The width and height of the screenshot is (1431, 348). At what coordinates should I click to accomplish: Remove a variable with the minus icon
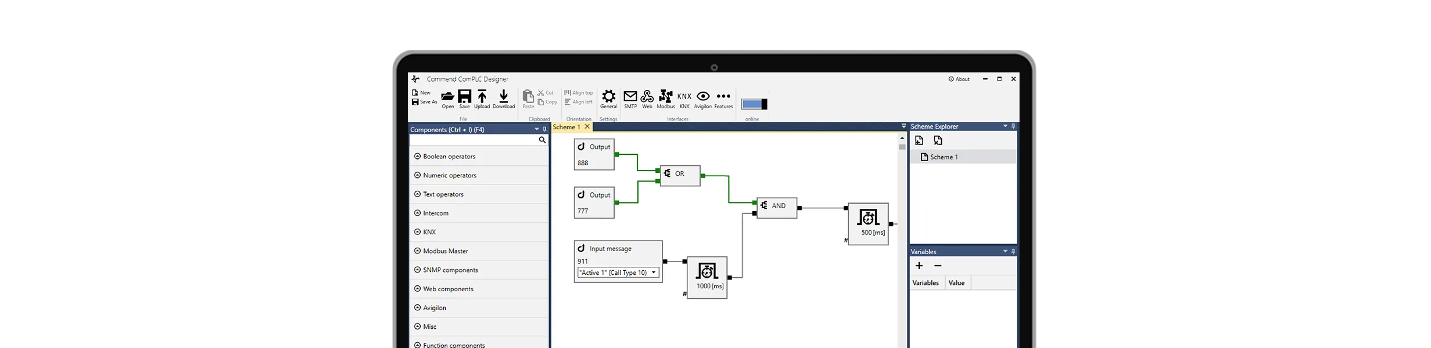click(938, 266)
